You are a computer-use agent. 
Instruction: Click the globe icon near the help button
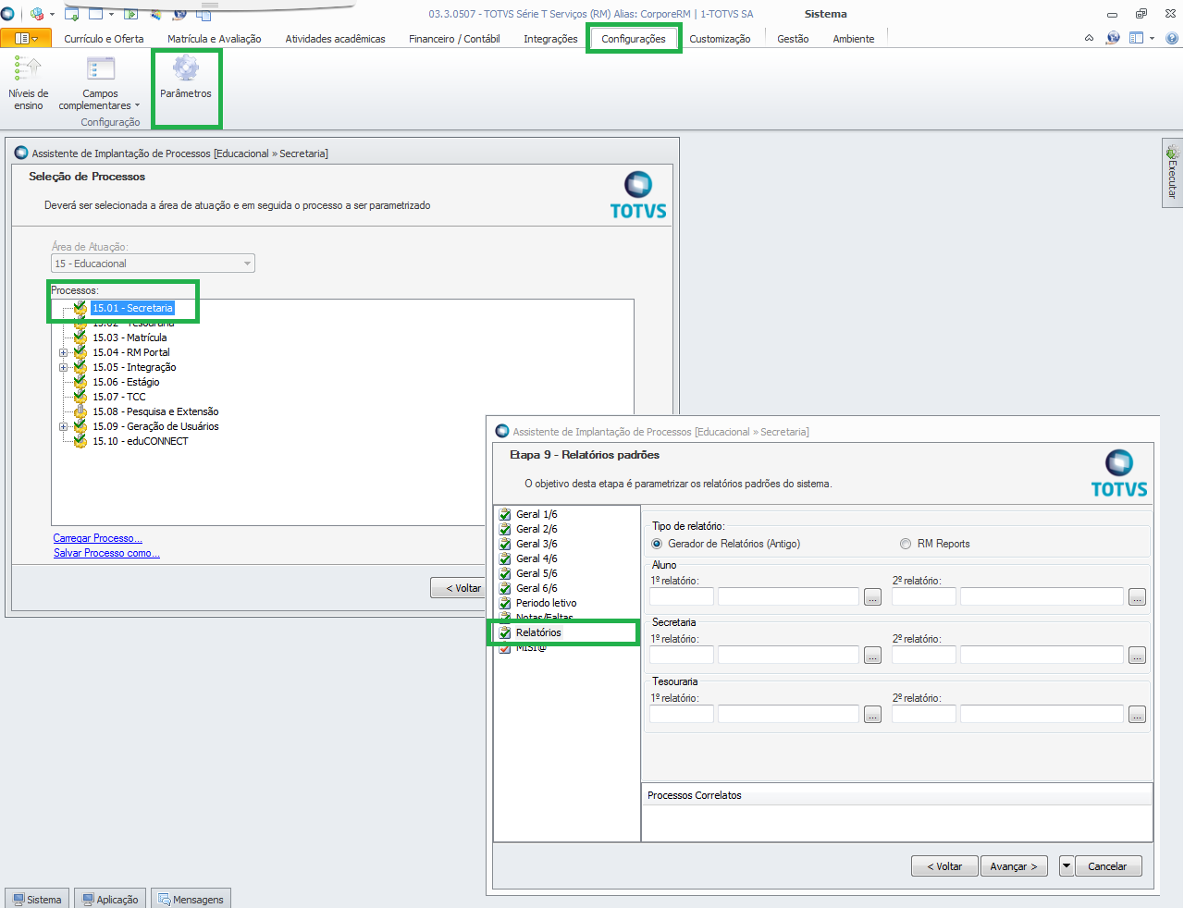click(x=1113, y=38)
